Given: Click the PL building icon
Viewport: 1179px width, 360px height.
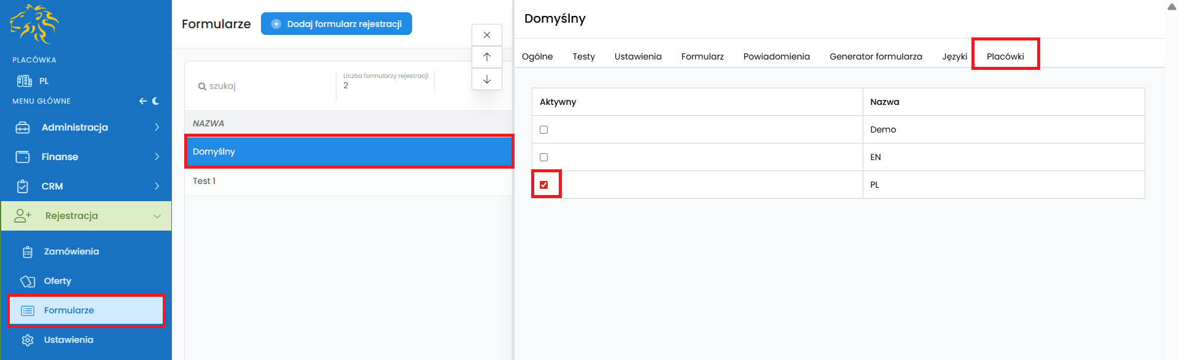Looking at the screenshot, I should click(x=25, y=81).
